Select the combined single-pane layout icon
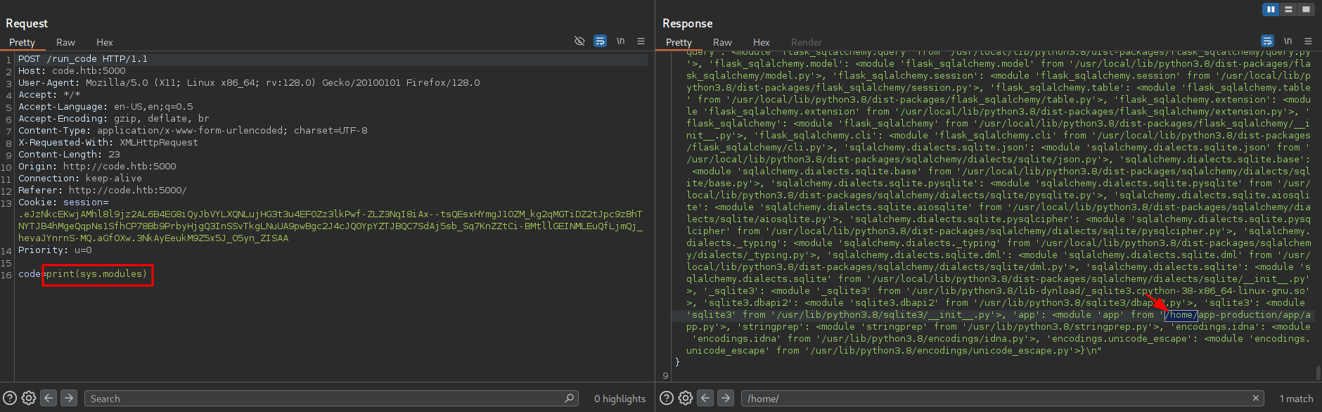Viewport: 1322px width, 412px height. coord(1306,9)
